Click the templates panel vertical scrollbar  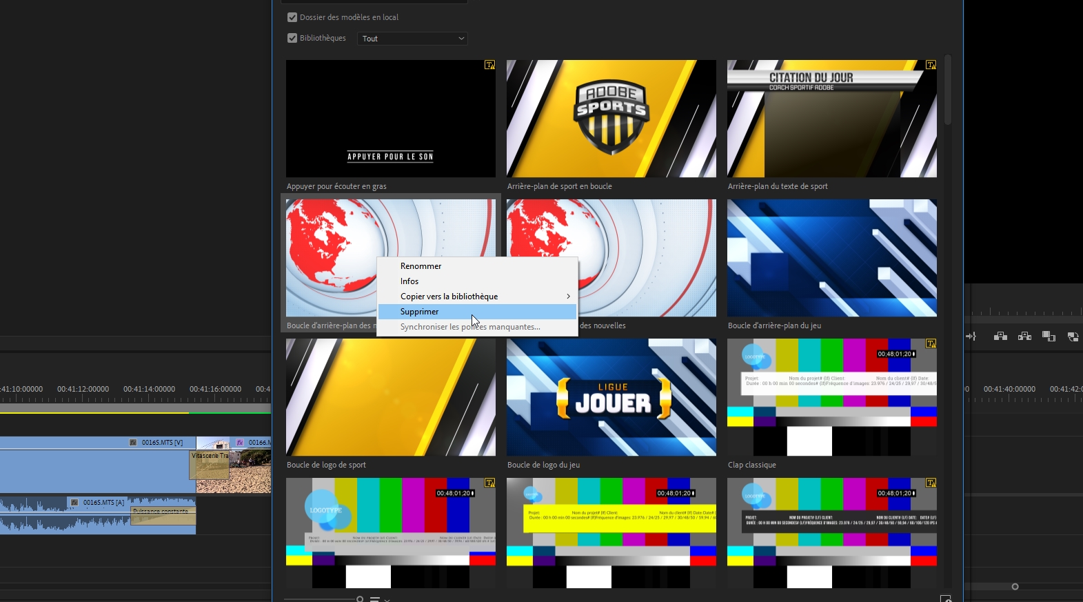948,90
